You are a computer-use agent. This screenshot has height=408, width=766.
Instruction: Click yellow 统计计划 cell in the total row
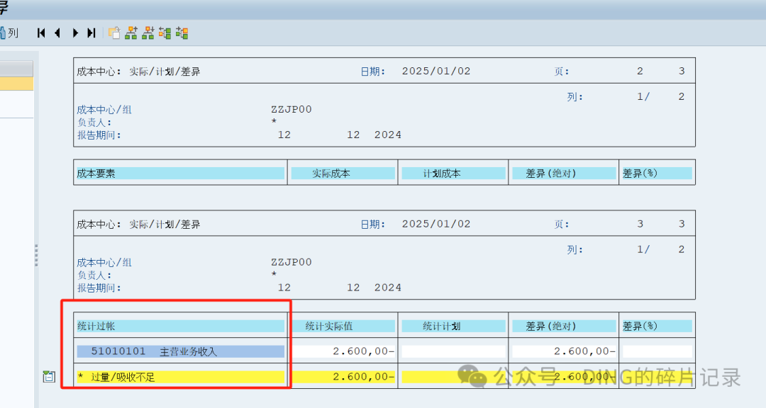coord(453,377)
